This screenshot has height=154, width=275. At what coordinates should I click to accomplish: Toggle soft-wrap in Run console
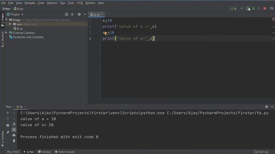click(14, 124)
